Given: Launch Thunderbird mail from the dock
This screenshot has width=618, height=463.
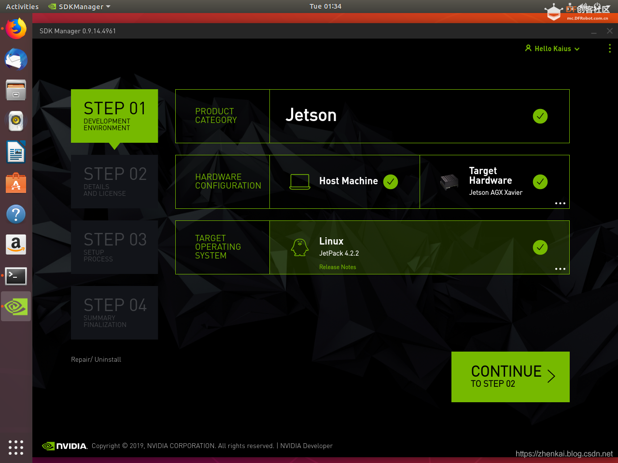Looking at the screenshot, I should point(16,59).
